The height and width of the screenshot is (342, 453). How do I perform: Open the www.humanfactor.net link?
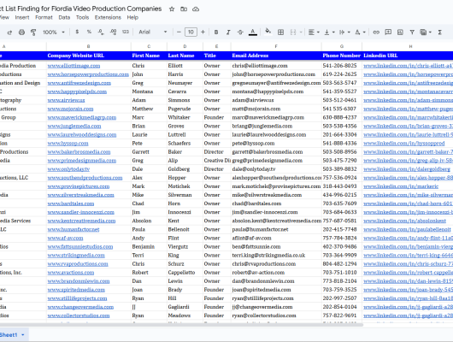(74, 229)
